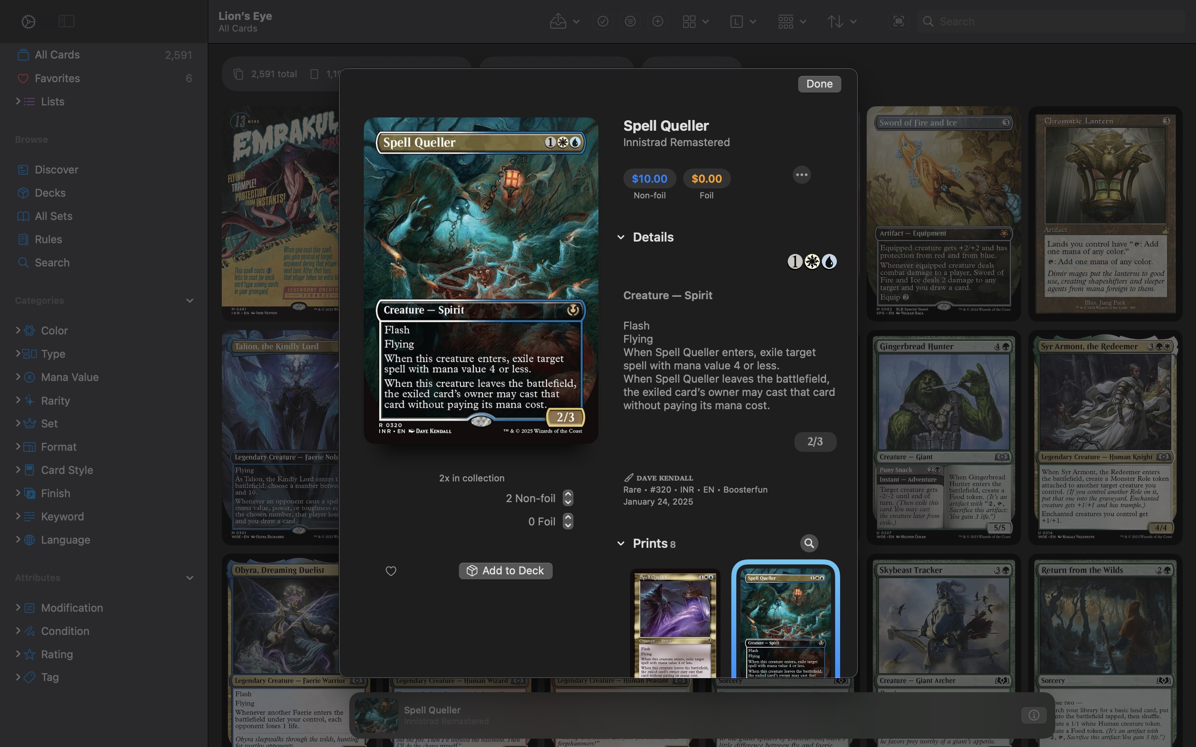Open the grid view layout dropdown
The width and height of the screenshot is (1196, 747).
[695, 21]
